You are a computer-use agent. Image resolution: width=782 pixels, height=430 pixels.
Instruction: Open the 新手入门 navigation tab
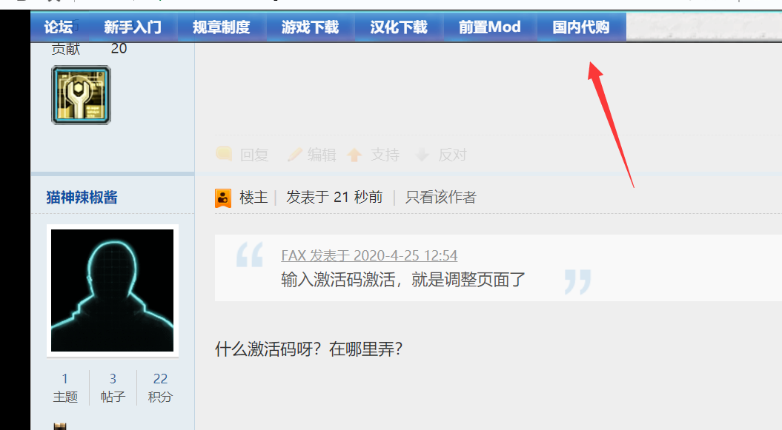(133, 27)
